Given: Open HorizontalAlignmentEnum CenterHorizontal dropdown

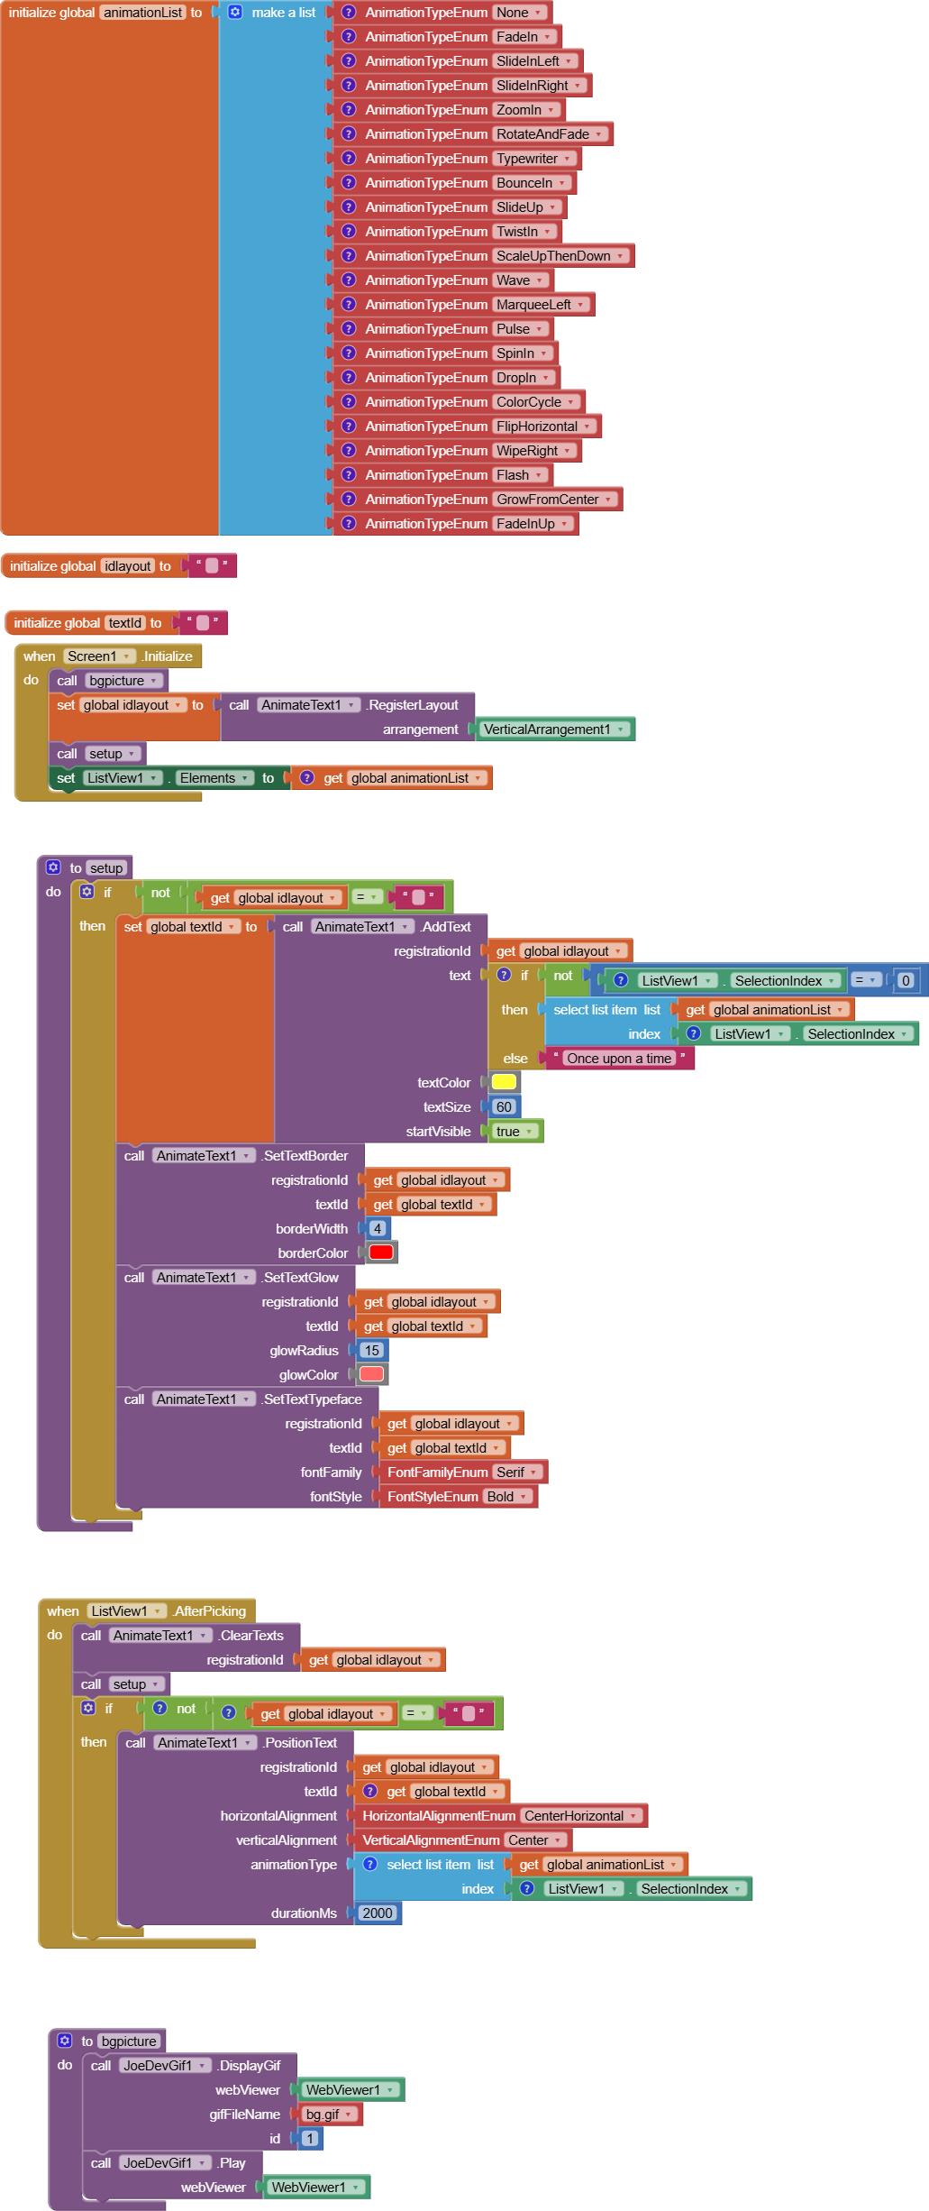Looking at the screenshot, I should click(x=581, y=1816).
